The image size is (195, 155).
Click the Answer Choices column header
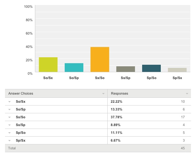(21, 93)
